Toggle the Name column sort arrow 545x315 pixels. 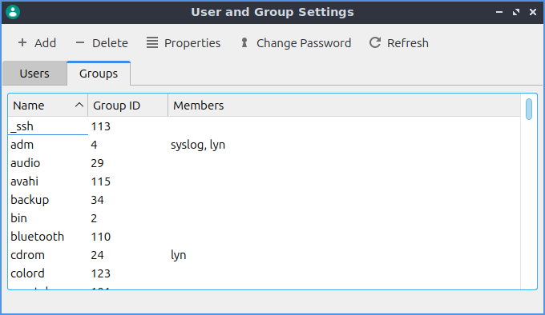79,105
